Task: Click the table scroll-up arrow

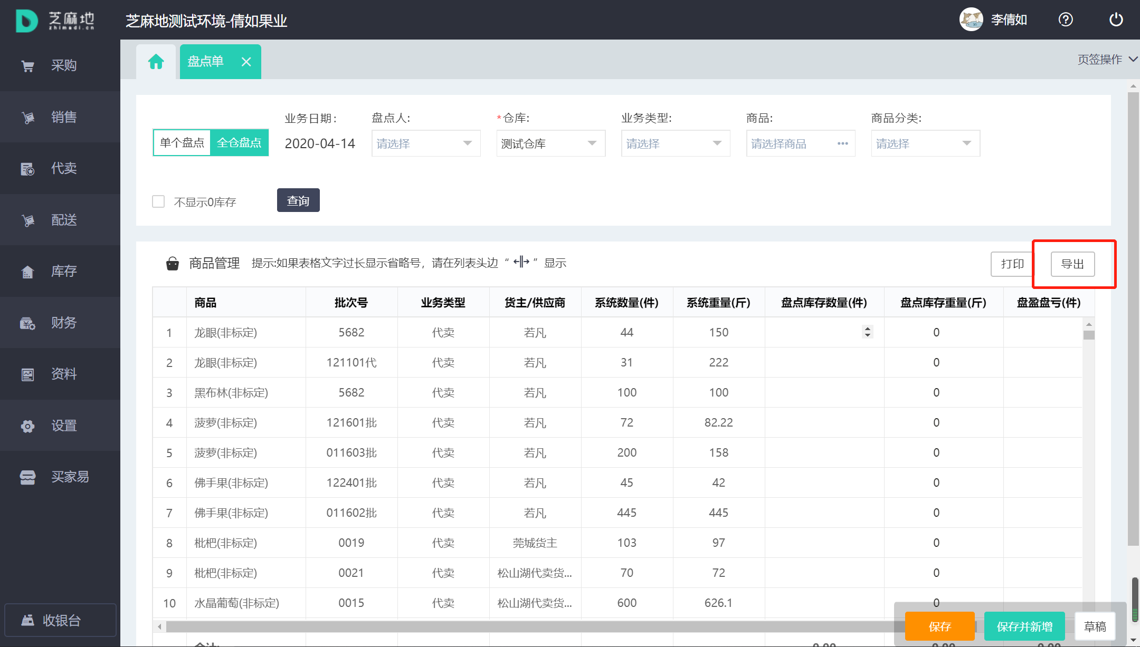Action: click(1089, 324)
